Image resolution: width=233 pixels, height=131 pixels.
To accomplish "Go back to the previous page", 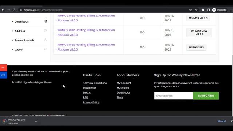I will coord(3,10).
